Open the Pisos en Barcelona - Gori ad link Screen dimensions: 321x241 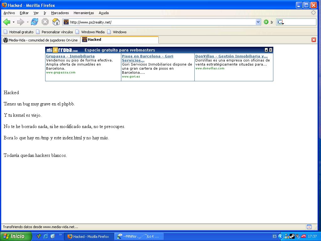point(148,58)
